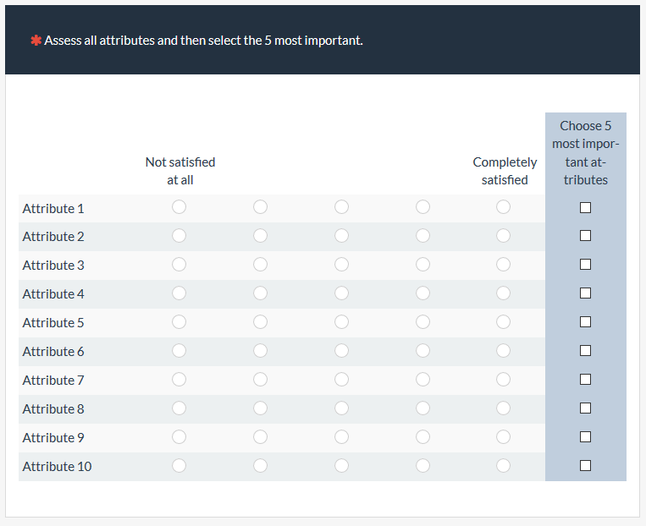Click the 'Attribute 5' row label
Image resolution: width=646 pixels, height=526 pixels.
point(53,322)
